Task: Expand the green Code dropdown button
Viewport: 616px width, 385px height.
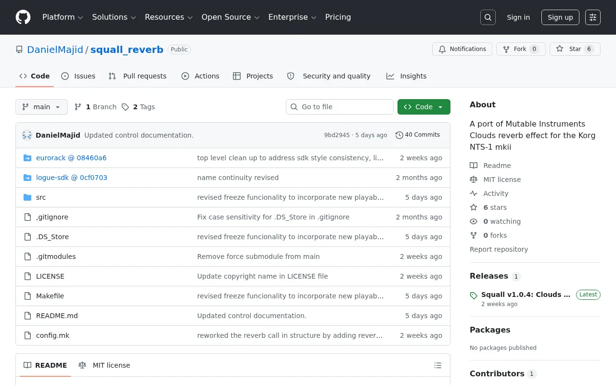Action: tap(424, 107)
